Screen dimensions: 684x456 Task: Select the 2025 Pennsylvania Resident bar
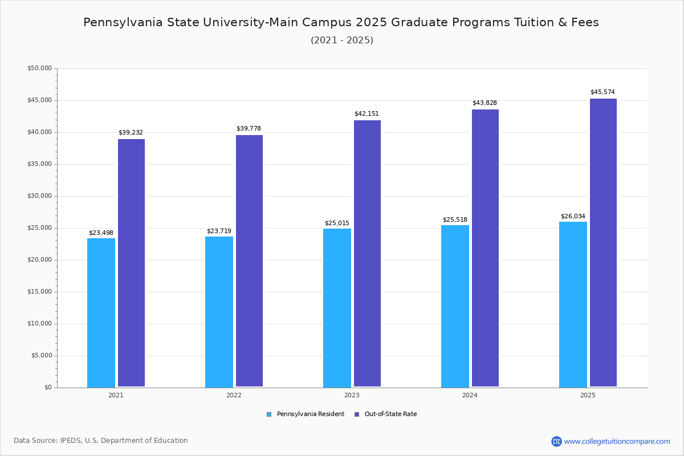tap(573, 304)
